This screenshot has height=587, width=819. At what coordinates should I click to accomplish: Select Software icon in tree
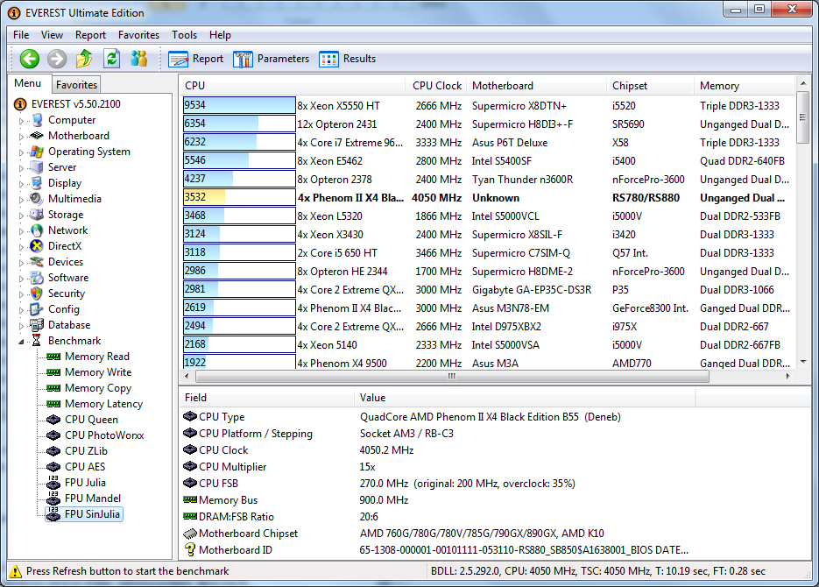click(x=37, y=278)
